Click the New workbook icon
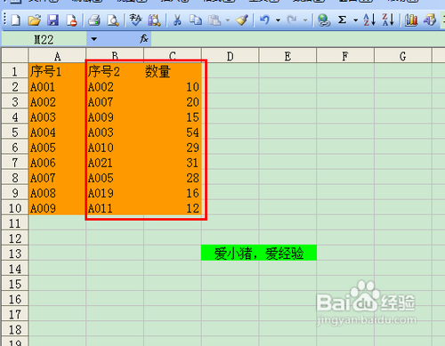This screenshot has width=445, height=346. (16, 20)
